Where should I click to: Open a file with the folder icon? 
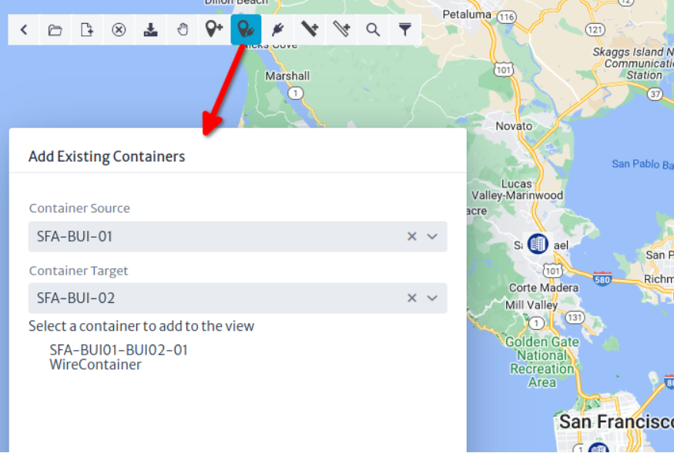coord(54,29)
